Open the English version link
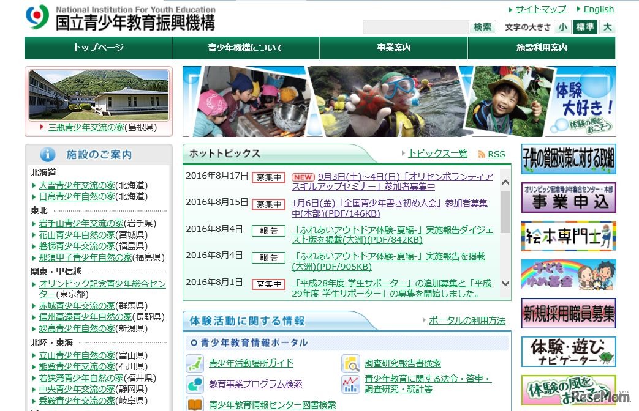Screen dimensions: 639x411 click(599, 9)
